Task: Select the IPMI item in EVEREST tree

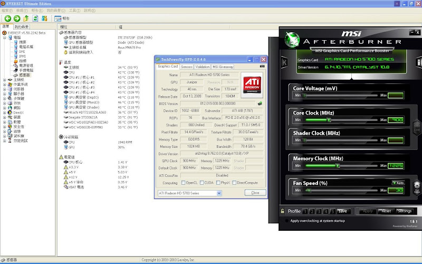Action: [x=22, y=56]
